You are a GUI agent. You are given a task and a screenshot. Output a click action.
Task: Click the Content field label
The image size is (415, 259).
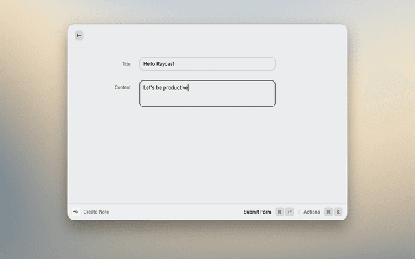tap(123, 87)
